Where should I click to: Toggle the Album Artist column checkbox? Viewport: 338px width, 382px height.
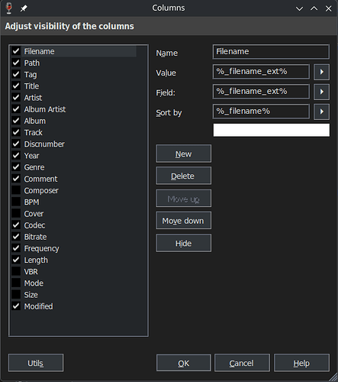(16, 109)
